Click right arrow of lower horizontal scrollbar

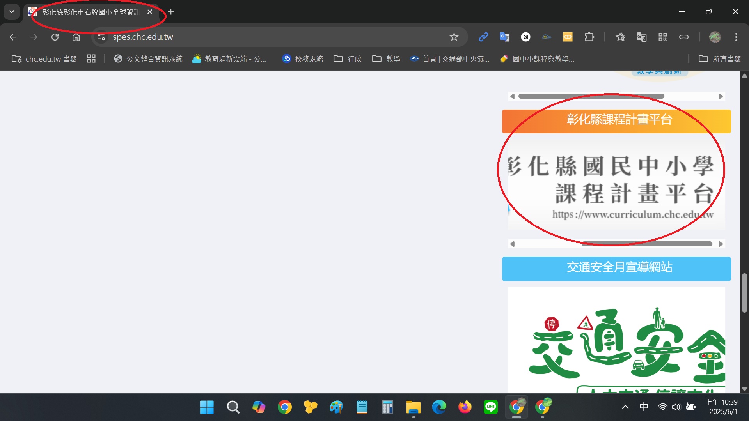(x=721, y=244)
